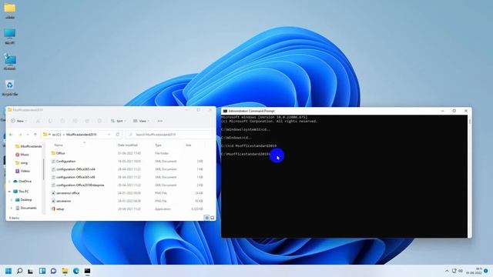The height and width of the screenshot is (277, 493).
Task: Launch Microsoft Edge from the taskbar
Action: (76, 271)
